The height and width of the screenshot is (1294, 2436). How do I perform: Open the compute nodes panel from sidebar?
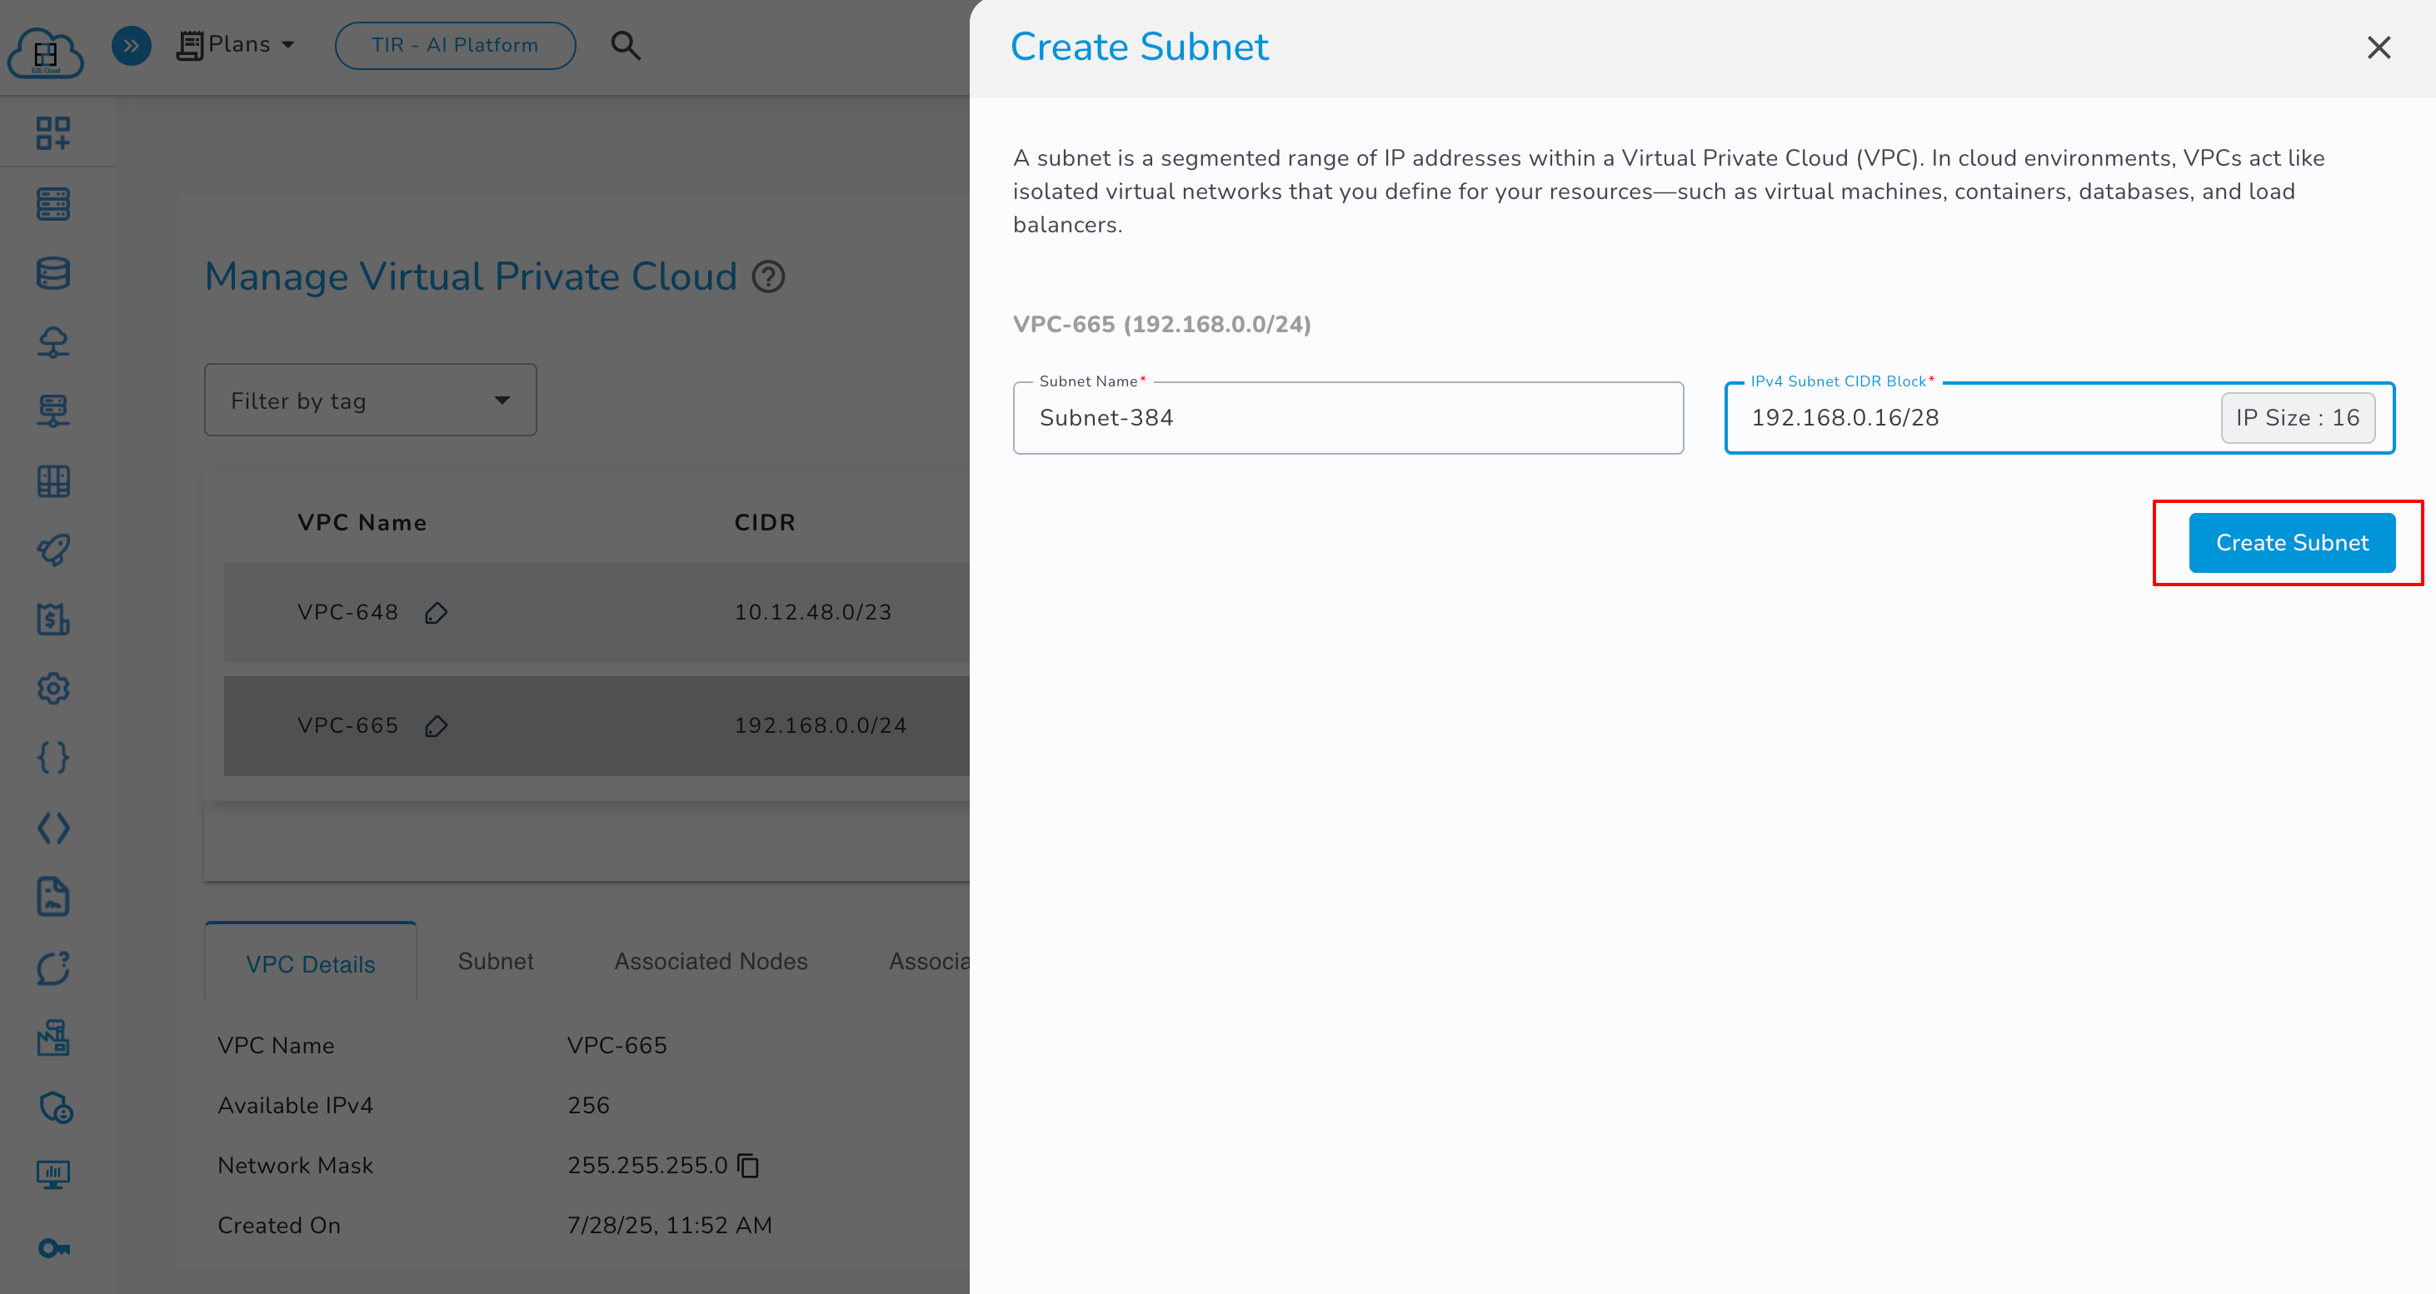click(54, 204)
